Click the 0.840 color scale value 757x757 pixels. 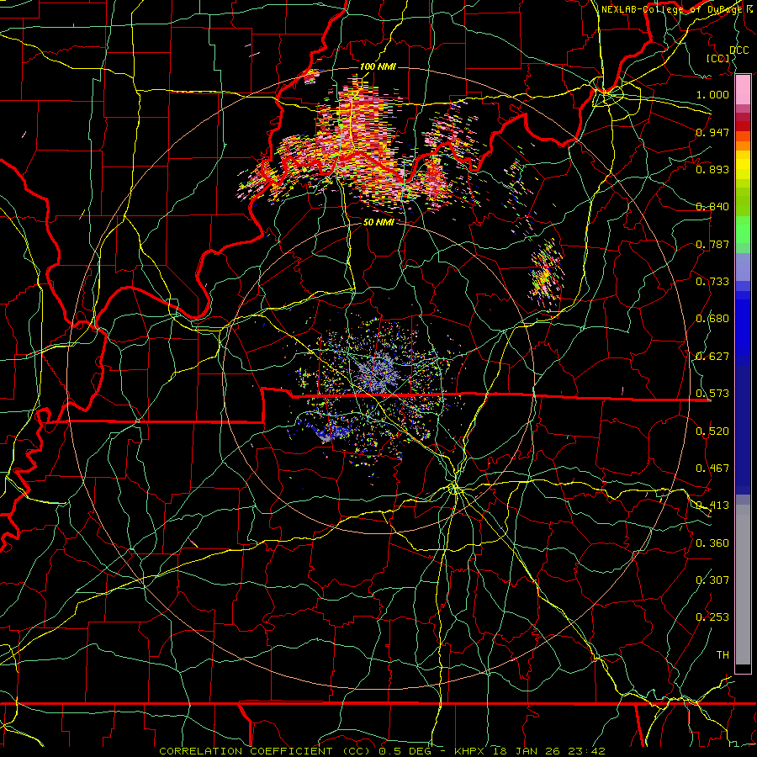(712, 207)
